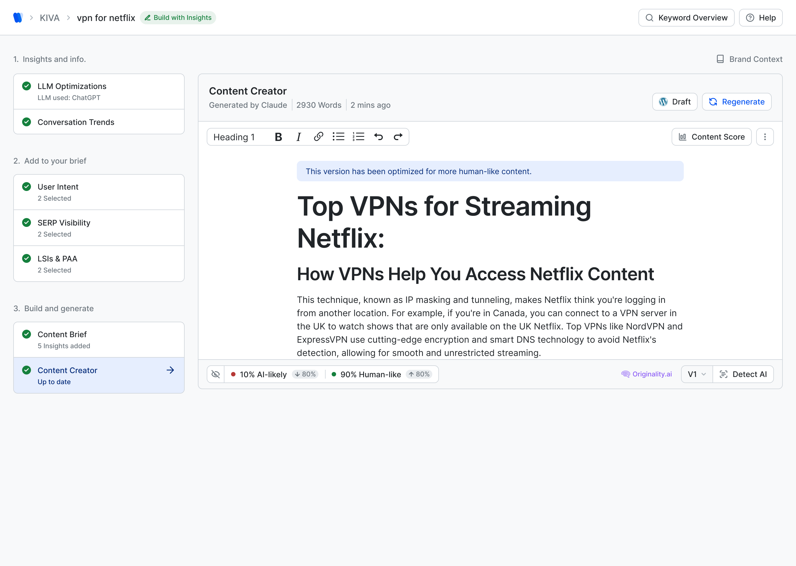This screenshot has height=566, width=796.
Task: Select LLM Optimizations step
Action: (99, 92)
